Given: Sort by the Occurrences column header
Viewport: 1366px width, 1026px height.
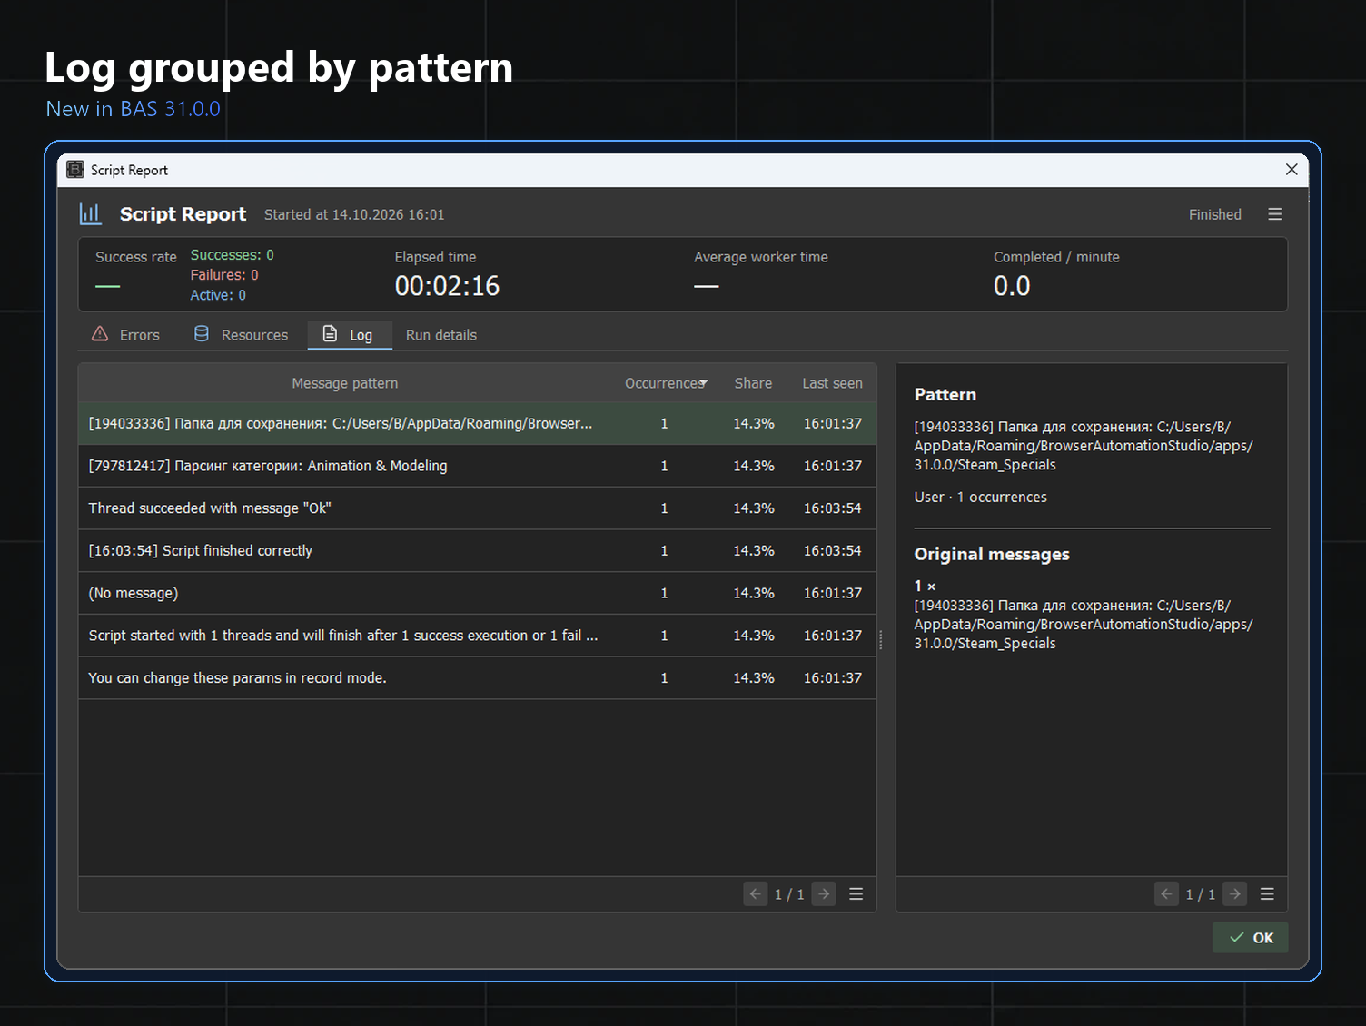Looking at the screenshot, I should click(x=666, y=383).
